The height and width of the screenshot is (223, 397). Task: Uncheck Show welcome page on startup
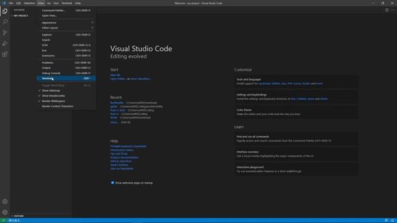[x=112, y=183]
